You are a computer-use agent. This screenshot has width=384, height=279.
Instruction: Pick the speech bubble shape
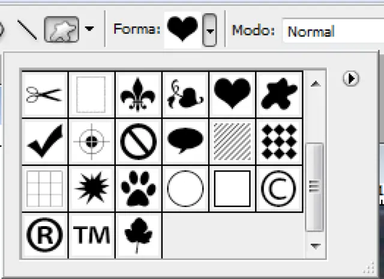pos(185,142)
